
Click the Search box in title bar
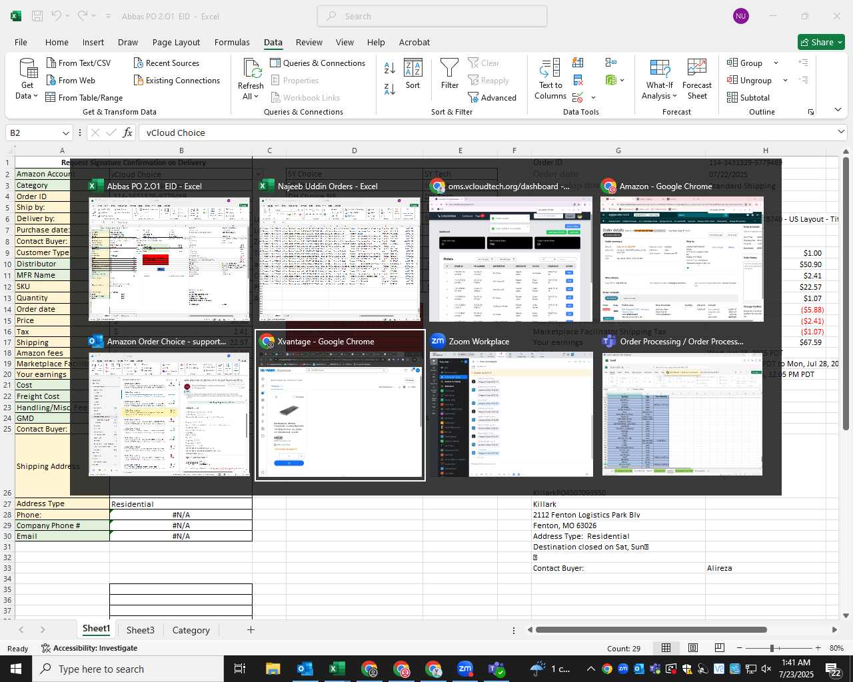pos(432,16)
